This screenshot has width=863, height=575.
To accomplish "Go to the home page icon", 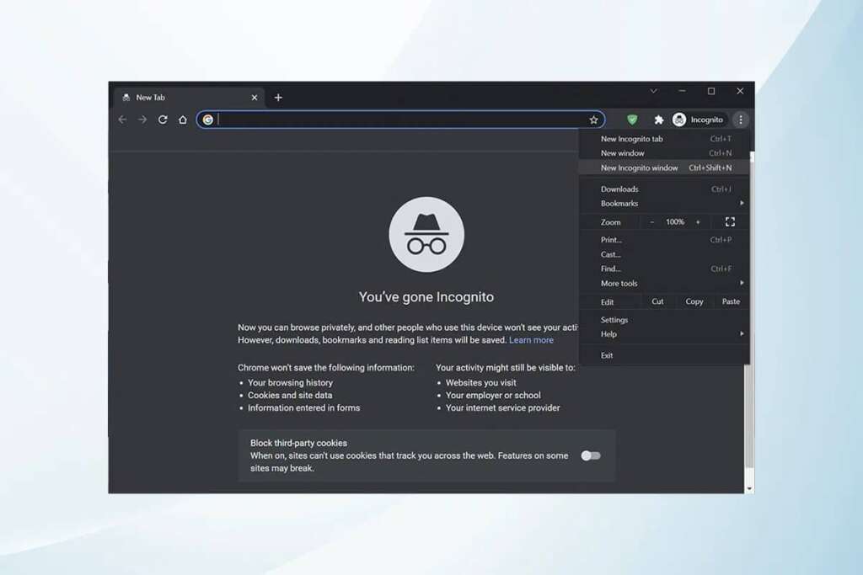I will (183, 120).
